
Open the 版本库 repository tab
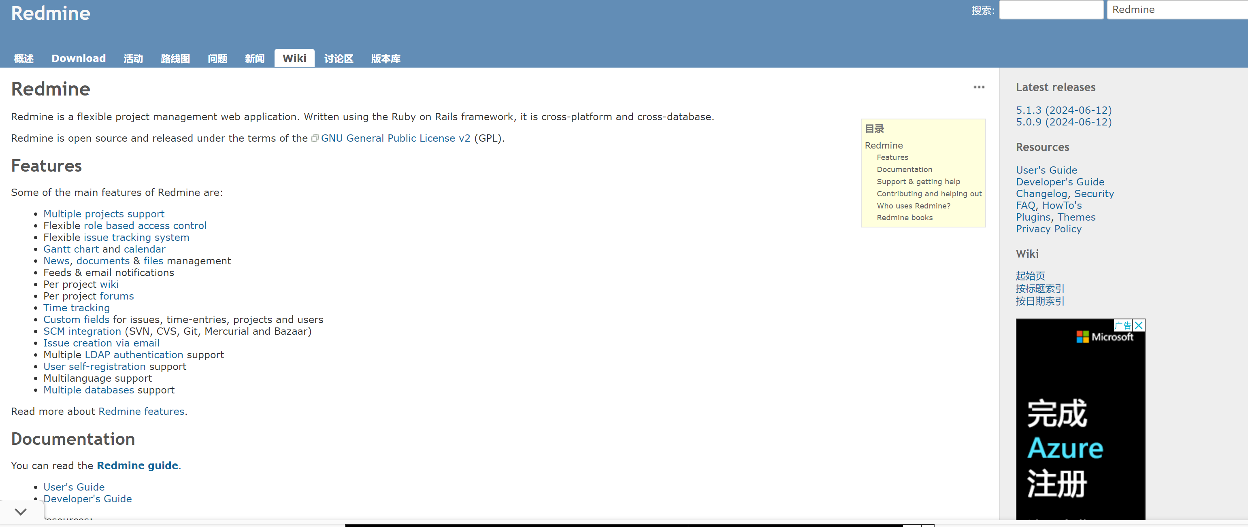click(385, 59)
